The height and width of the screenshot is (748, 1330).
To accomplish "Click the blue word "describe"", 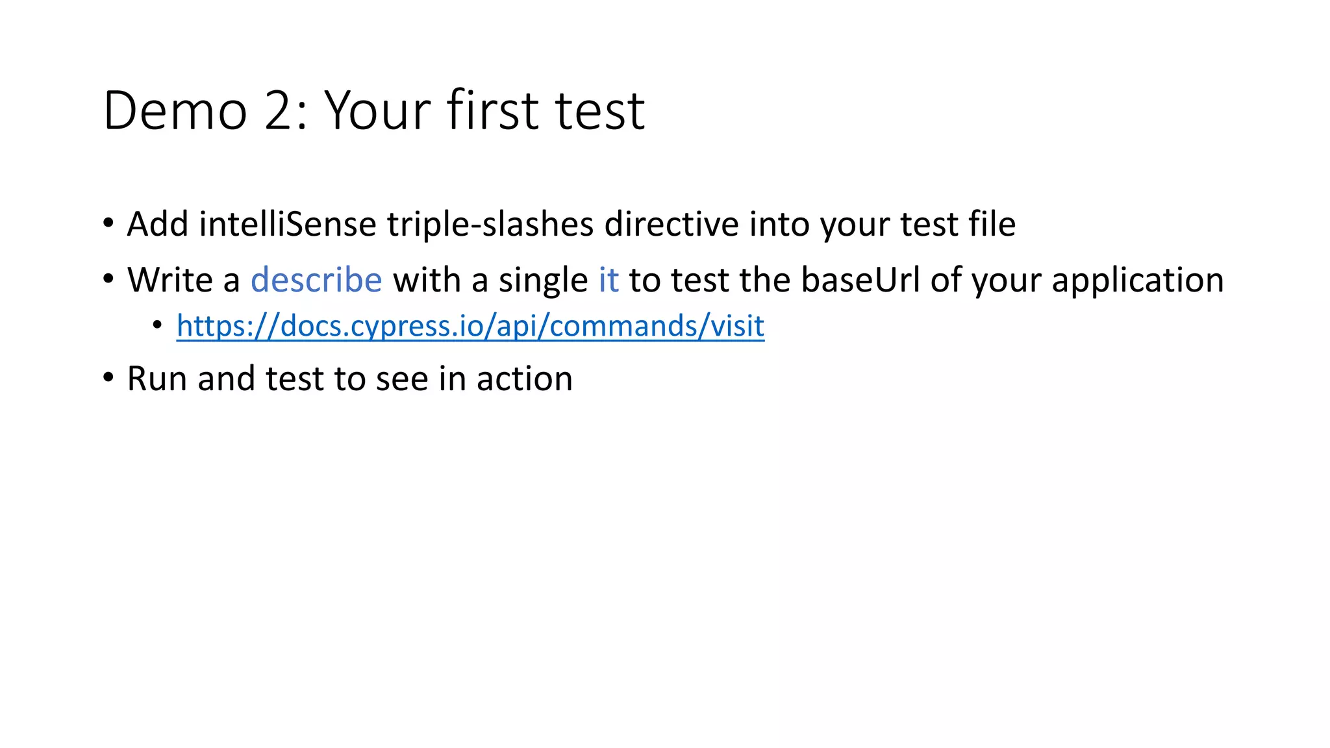I will click(x=316, y=280).
